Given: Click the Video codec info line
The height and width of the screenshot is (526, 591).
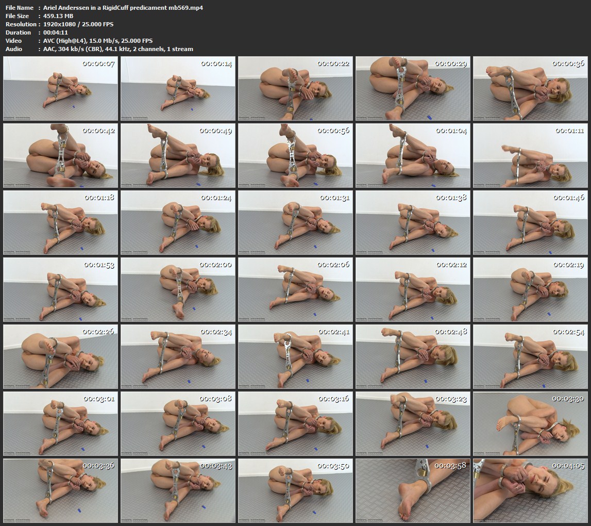Looking at the screenshot, I should tap(98, 41).
